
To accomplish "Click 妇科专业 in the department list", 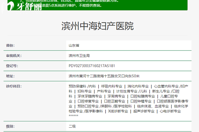I will pyautogui.click(x=84, y=91).
